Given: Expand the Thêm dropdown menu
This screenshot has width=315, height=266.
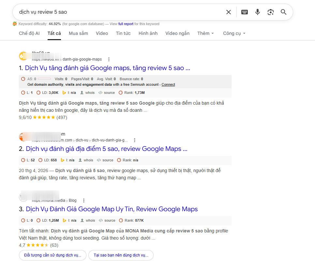Looking at the screenshot, I should coord(205,33).
